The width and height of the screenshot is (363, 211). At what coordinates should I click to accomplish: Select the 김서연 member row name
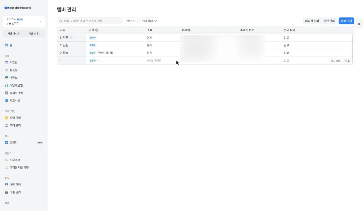click(64, 38)
